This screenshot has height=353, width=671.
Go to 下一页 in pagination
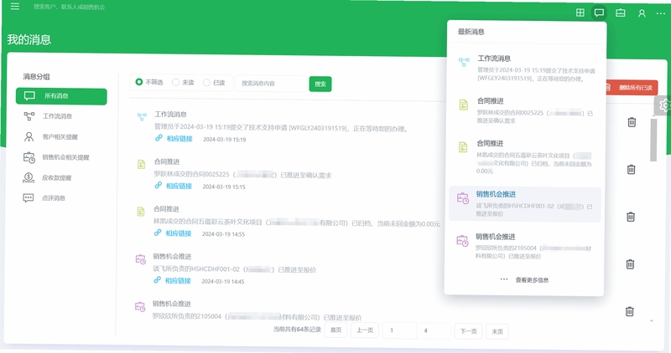click(468, 331)
